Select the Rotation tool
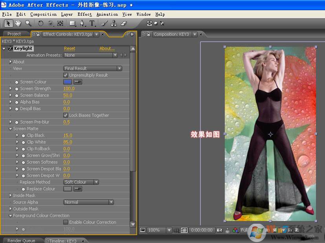This screenshot has height=243, width=325. (40, 24)
